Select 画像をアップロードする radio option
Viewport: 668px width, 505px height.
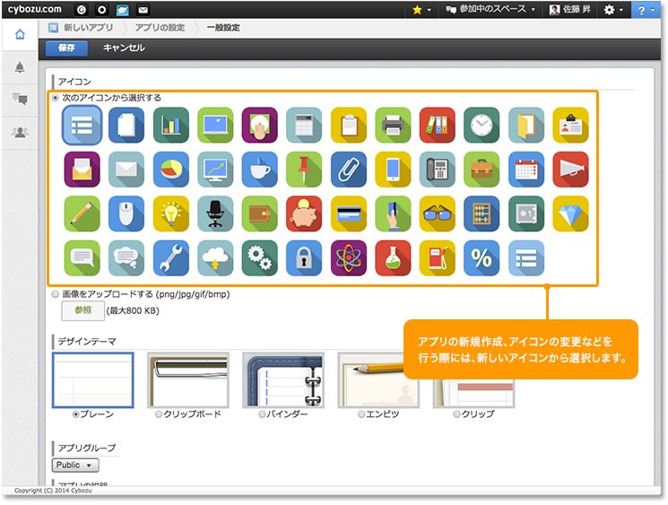point(56,293)
